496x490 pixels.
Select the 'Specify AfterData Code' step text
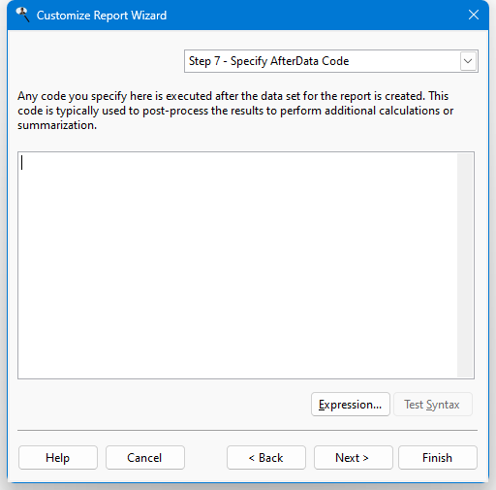pos(290,61)
